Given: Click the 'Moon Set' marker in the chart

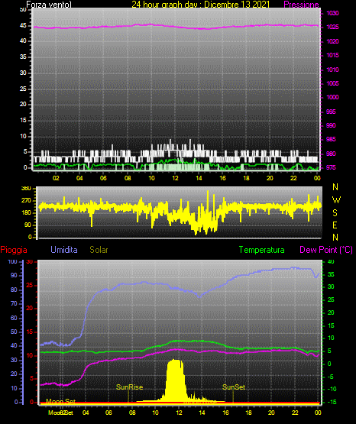Looking at the screenshot, I should [60, 401].
